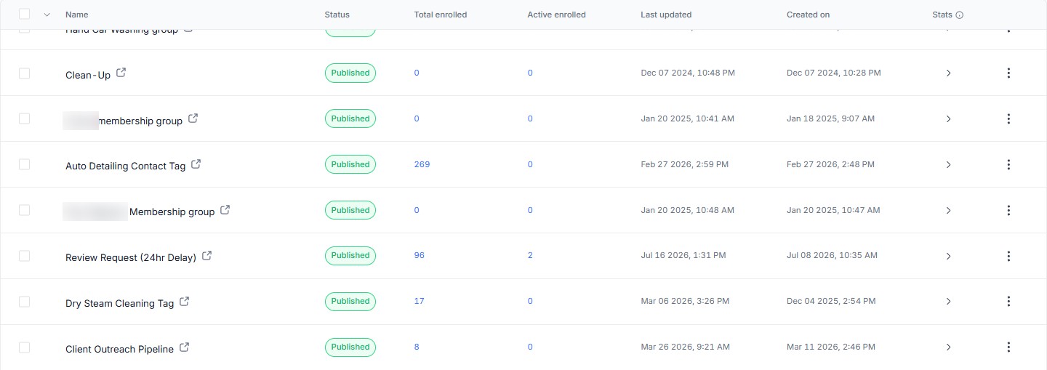Screen dimensions: 1047x370
Task: Open the Dry Steam Cleaning Tag name
Action: pos(119,303)
